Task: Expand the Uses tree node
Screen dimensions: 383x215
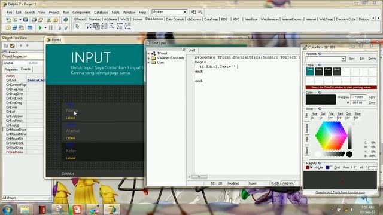Action: [148, 63]
